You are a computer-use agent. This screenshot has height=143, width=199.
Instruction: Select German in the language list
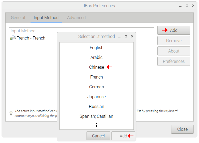(x=97, y=87)
